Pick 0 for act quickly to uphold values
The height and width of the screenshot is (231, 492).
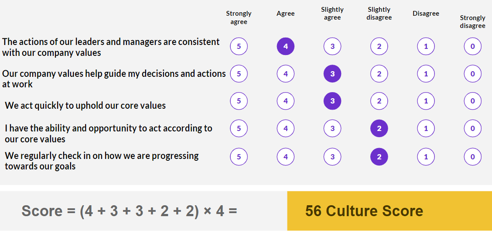click(472, 101)
